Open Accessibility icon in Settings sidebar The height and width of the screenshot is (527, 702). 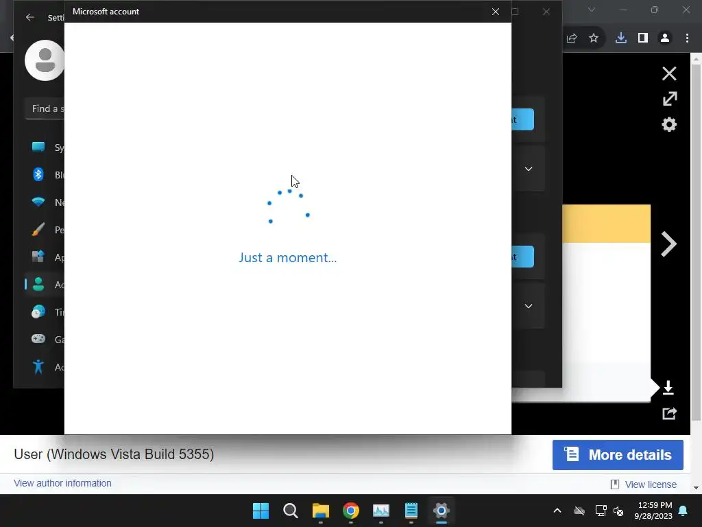pyautogui.click(x=38, y=366)
